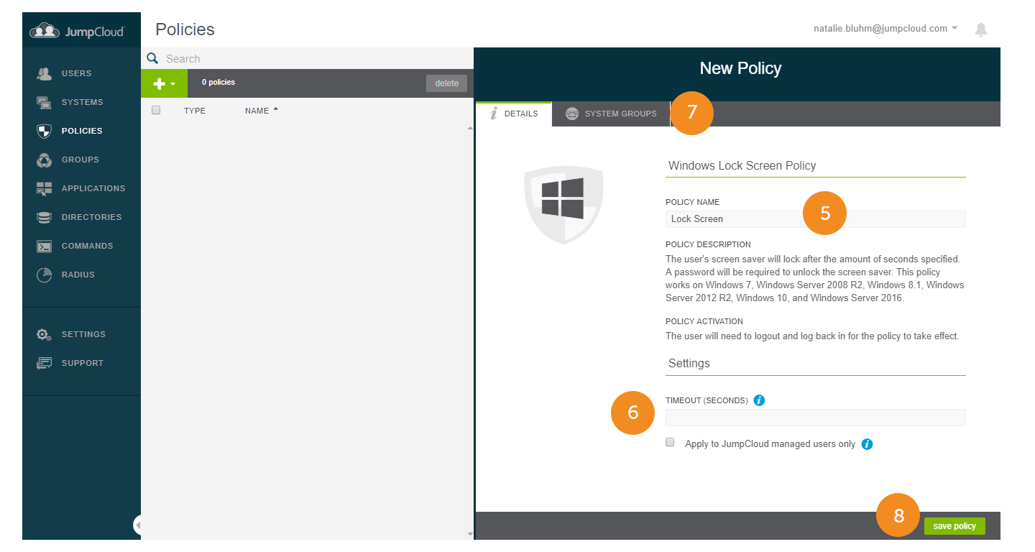1035x552 pixels.
Task: Open the Users section in the sidebar
Action: click(72, 73)
